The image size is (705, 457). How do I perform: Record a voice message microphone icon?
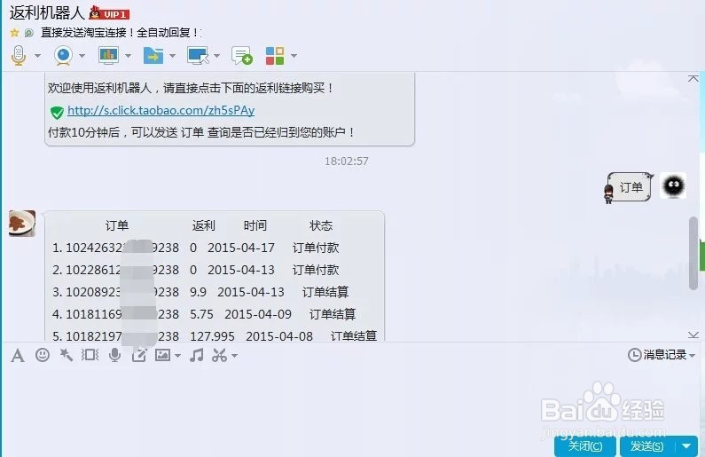[115, 355]
